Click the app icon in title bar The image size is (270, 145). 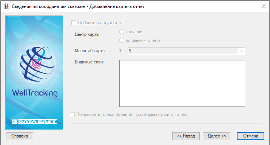(7, 6)
